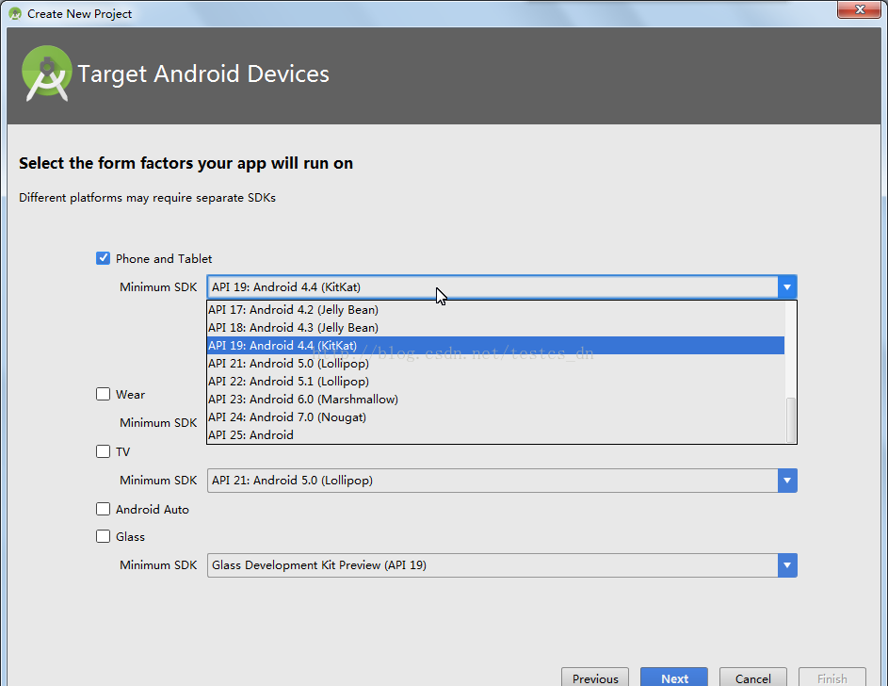Click the Cancel button
The width and height of the screenshot is (888, 686).
753,678
